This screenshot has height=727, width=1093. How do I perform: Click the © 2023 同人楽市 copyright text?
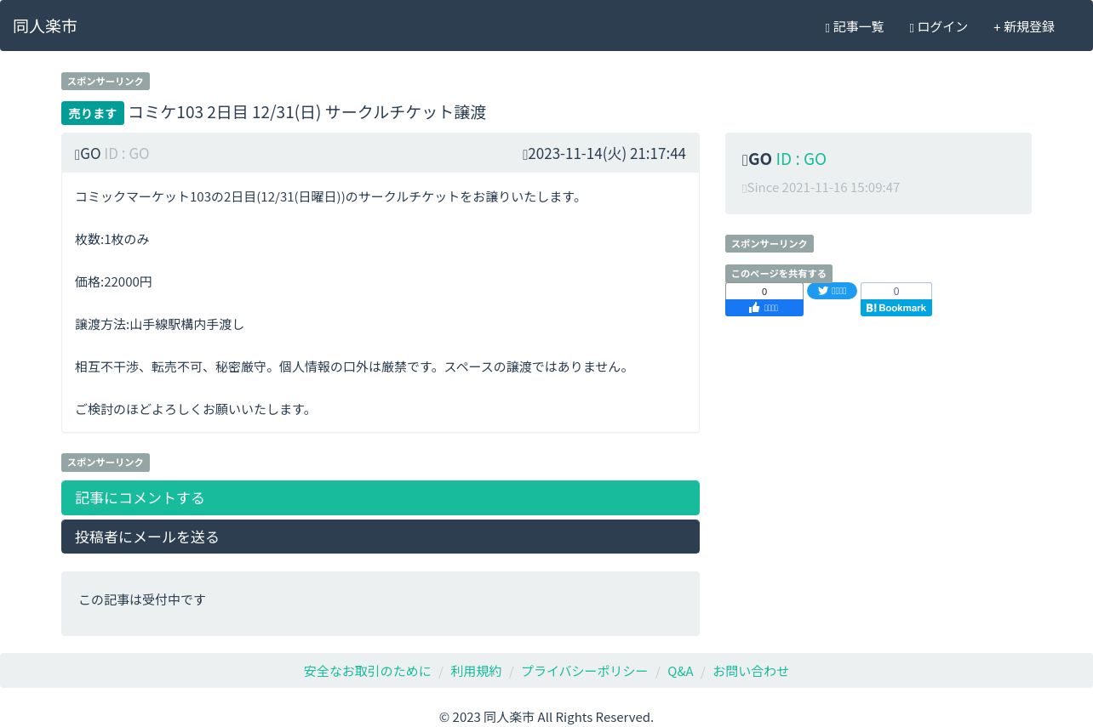click(546, 717)
